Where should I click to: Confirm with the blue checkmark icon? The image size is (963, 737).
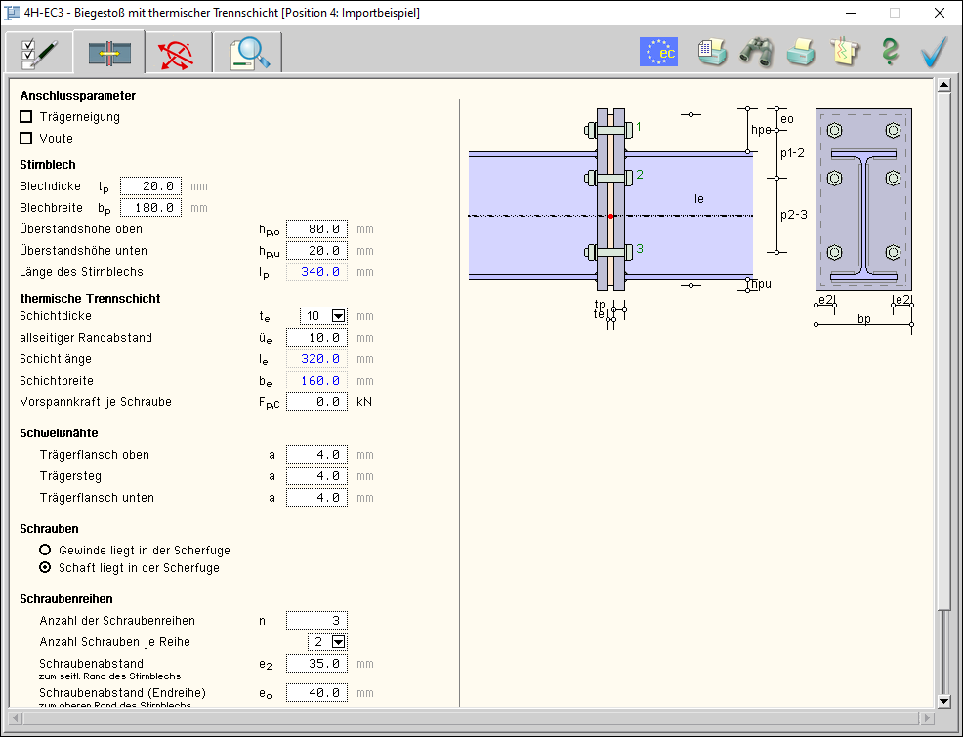(x=934, y=52)
